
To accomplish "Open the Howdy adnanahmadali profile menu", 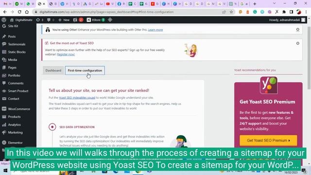I will pyautogui.click(x=287, y=20).
